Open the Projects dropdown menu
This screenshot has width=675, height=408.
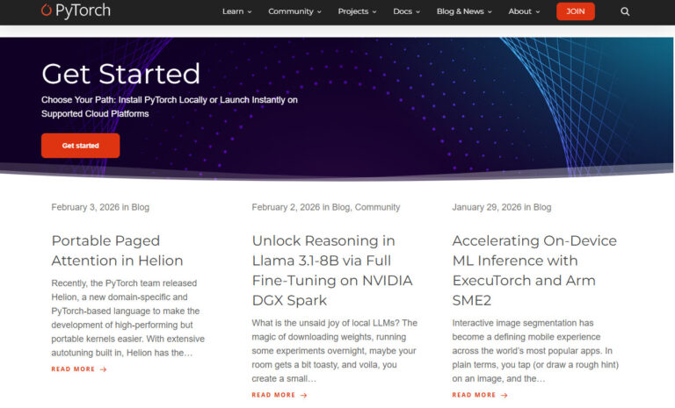(x=357, y=11)
